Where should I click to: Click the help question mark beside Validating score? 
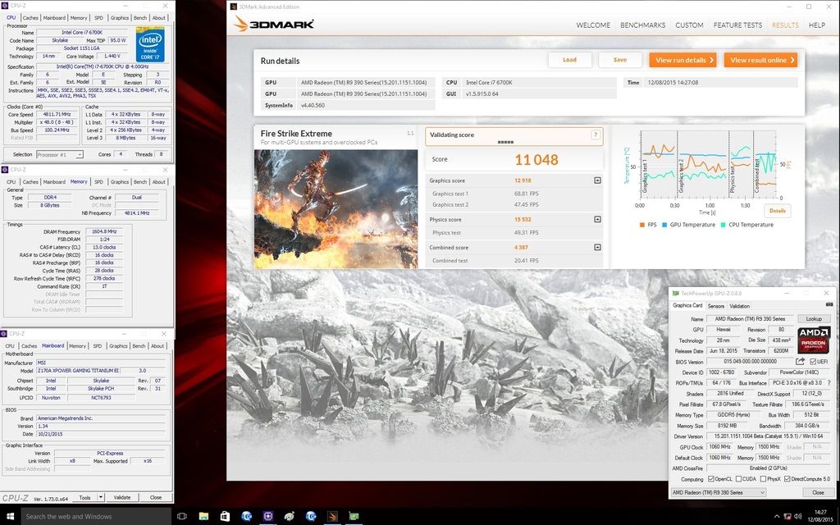tap(596, 135)
